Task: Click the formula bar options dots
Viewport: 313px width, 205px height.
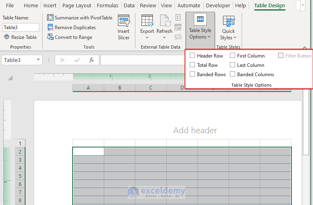Action: click(x=49, y=60)
